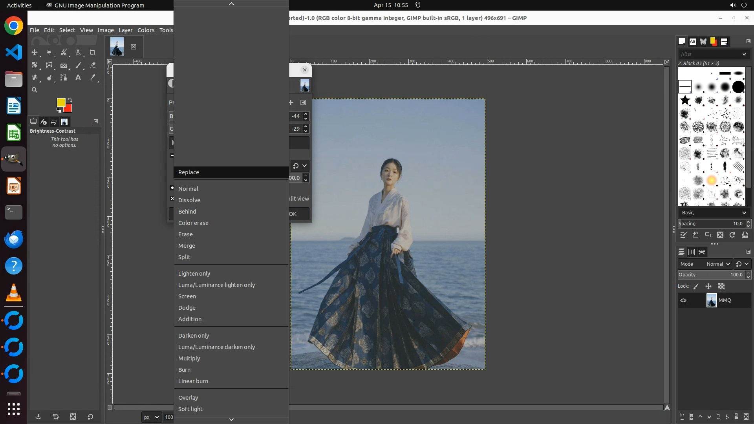Screen dimensions: 754x424
Task: Select Overlay blend mode entry
Action: pyautogui.click(x=188, y=398)
